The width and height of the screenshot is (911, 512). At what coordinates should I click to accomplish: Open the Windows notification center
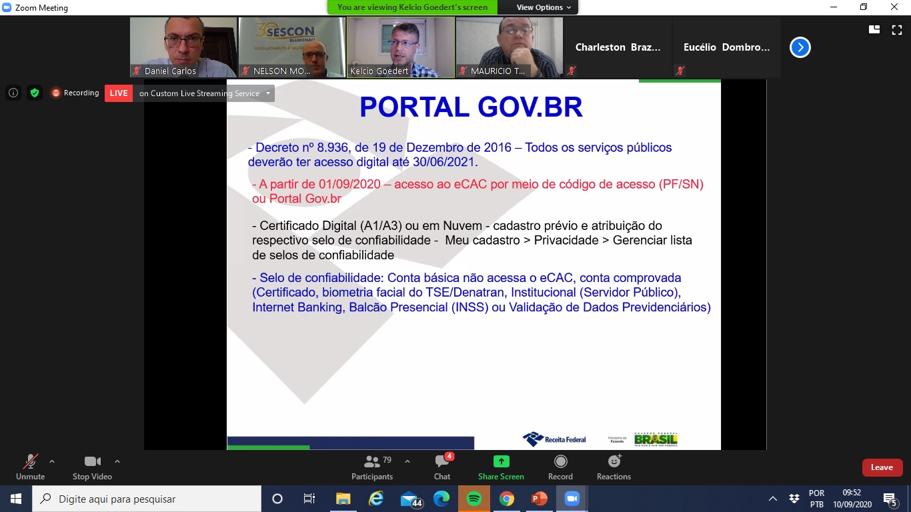[x=890, y=499]
